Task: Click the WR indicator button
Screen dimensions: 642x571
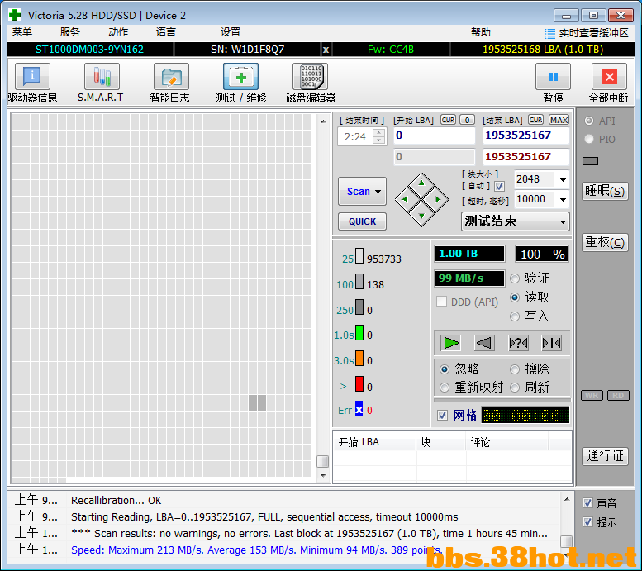Action: pyautogui.click(x=592, y=396)
